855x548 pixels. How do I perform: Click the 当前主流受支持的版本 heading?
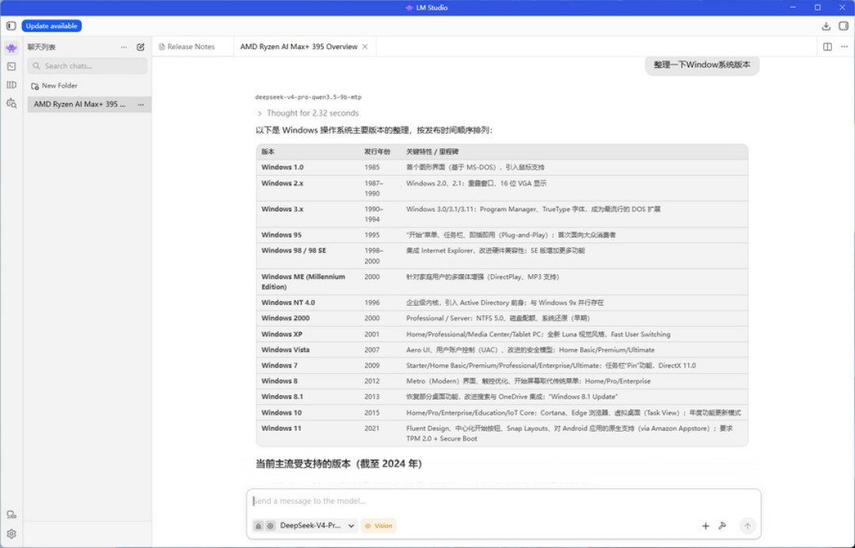339,464
